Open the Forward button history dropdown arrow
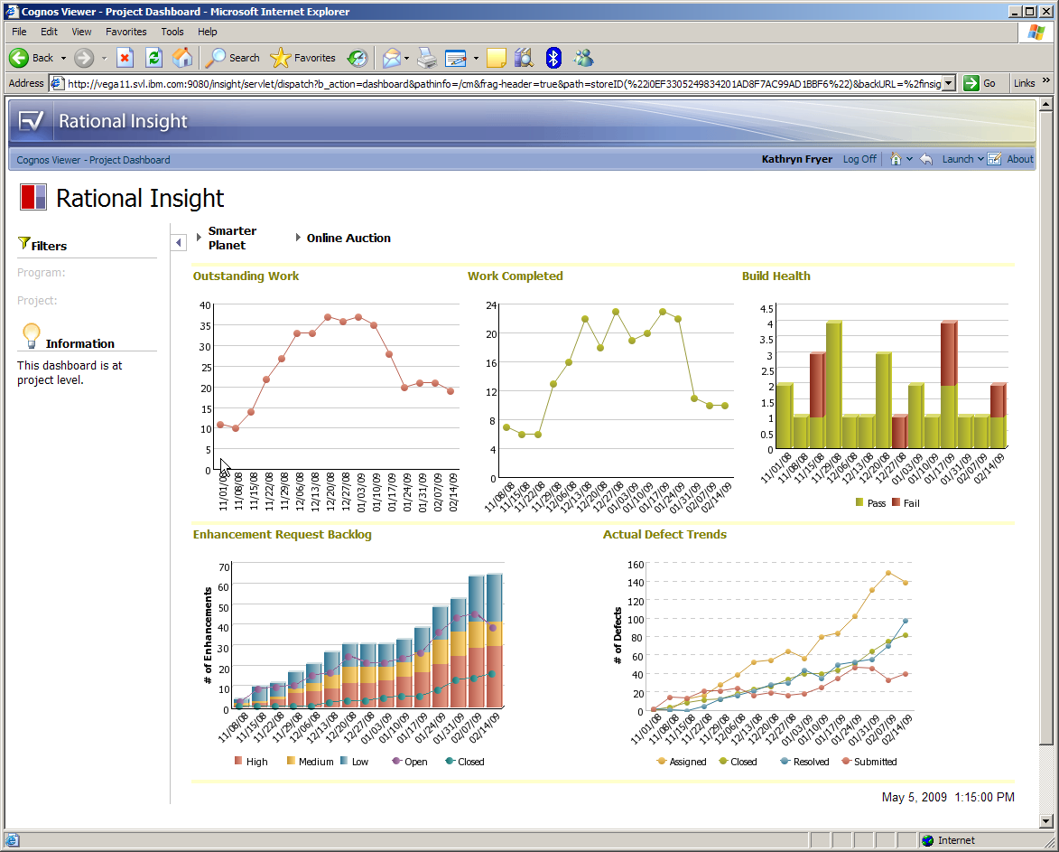This screenshot has height=852, width=1059. [104, 58]
